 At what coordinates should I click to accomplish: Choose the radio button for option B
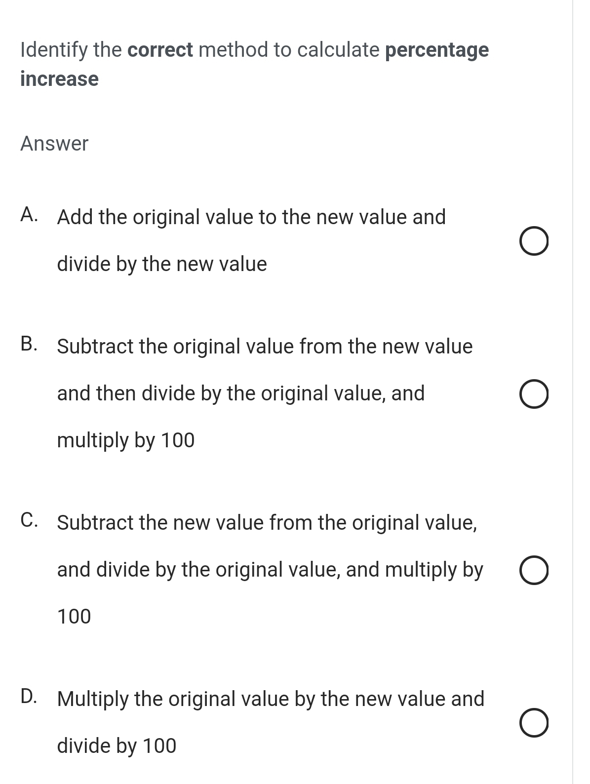click(534, 394)
